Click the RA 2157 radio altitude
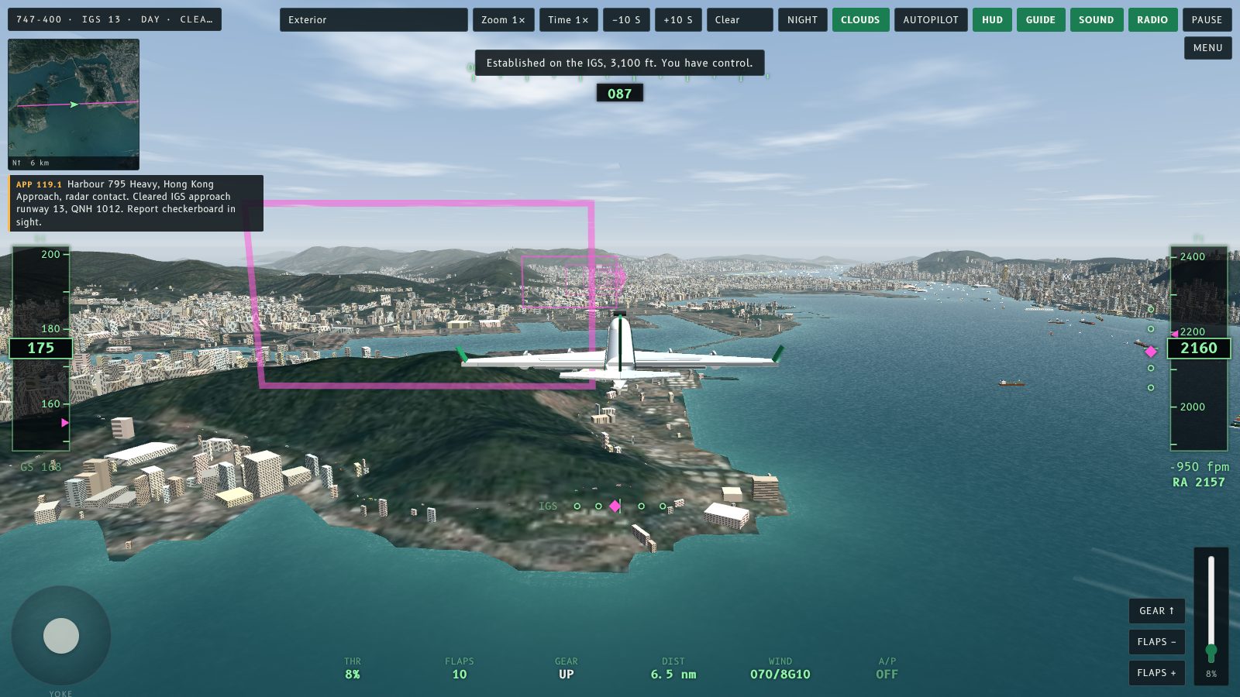1240x697 pixels. tap(1199, 482)
